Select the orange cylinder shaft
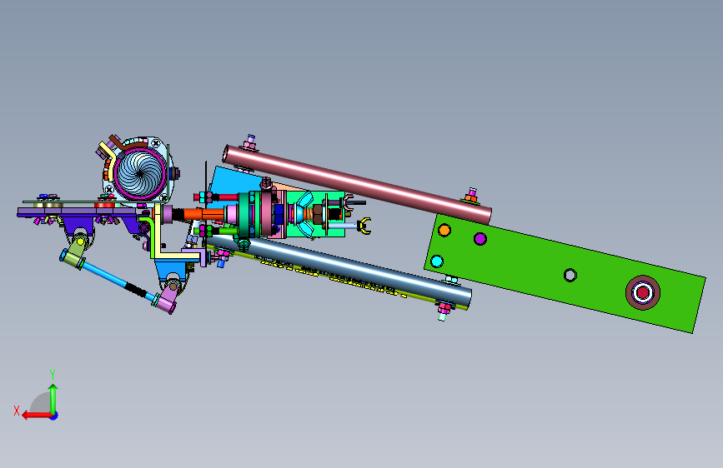Viewport: 723px width, 468px height. [x=204, y=214]
